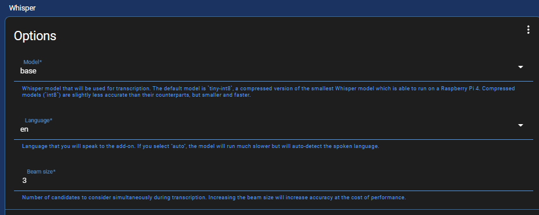
Task: Select the Language field showing 'en'
Action: tap(273, 126)
